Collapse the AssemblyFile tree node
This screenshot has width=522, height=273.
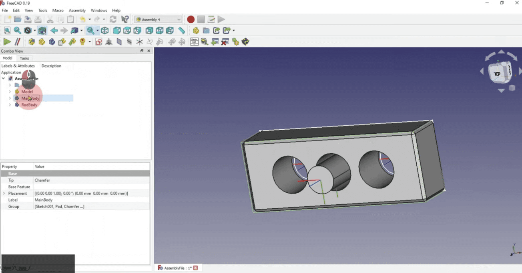[4, 79]
